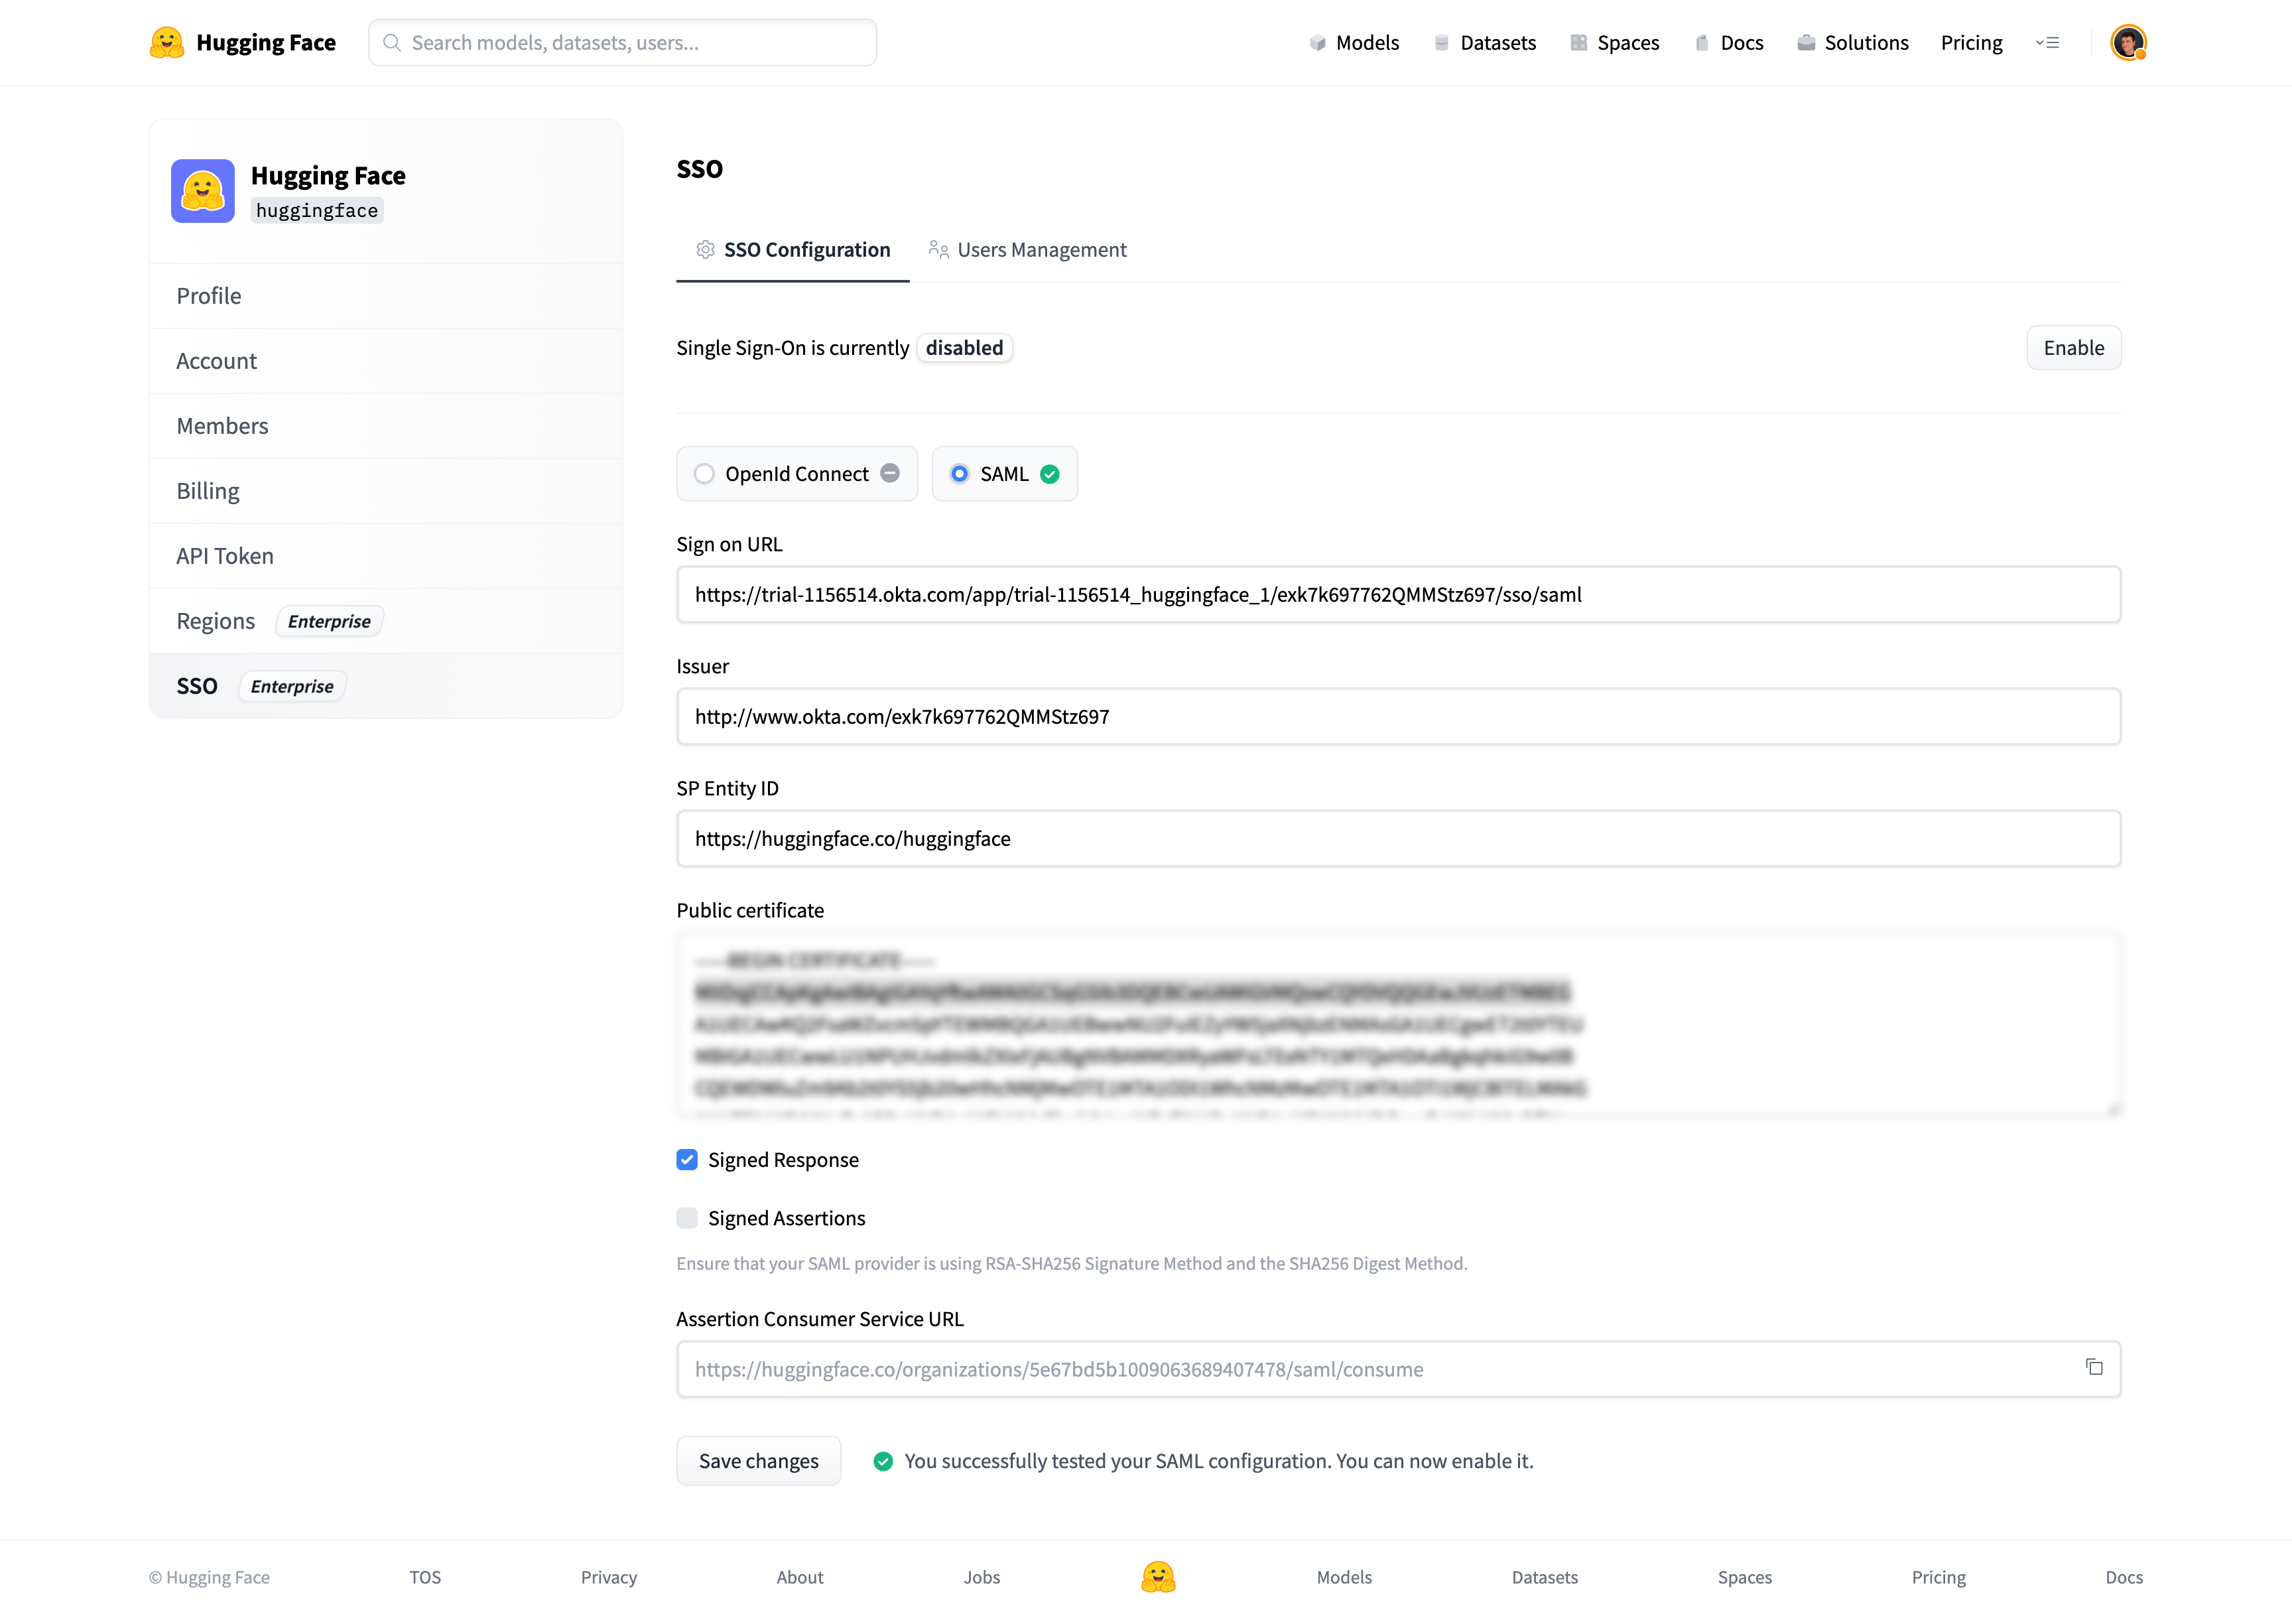Screen dimensions: 2292x1624
Task: Open the Billing section in sidebar
Action: 208,490
